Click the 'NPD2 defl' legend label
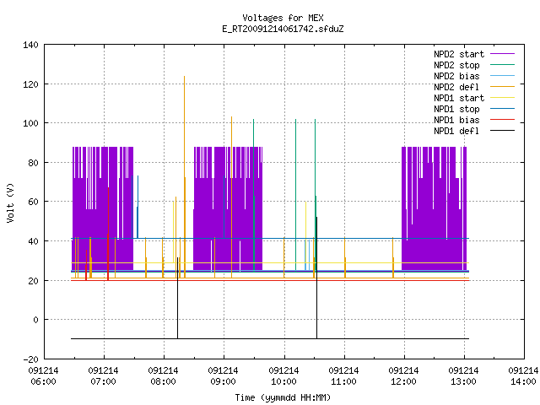Image resolution: width=540 pixels, height=405 pixels. 456,87
